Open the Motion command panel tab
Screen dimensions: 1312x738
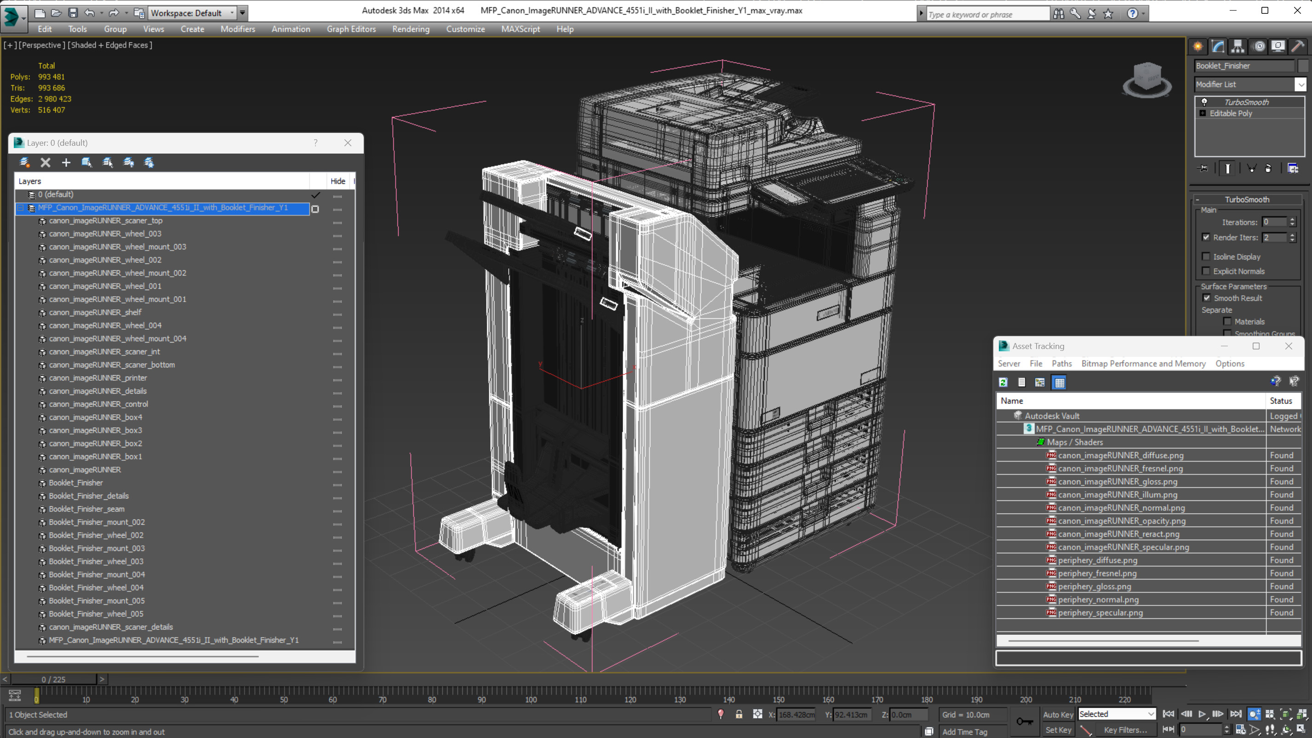click(1259, 46)
